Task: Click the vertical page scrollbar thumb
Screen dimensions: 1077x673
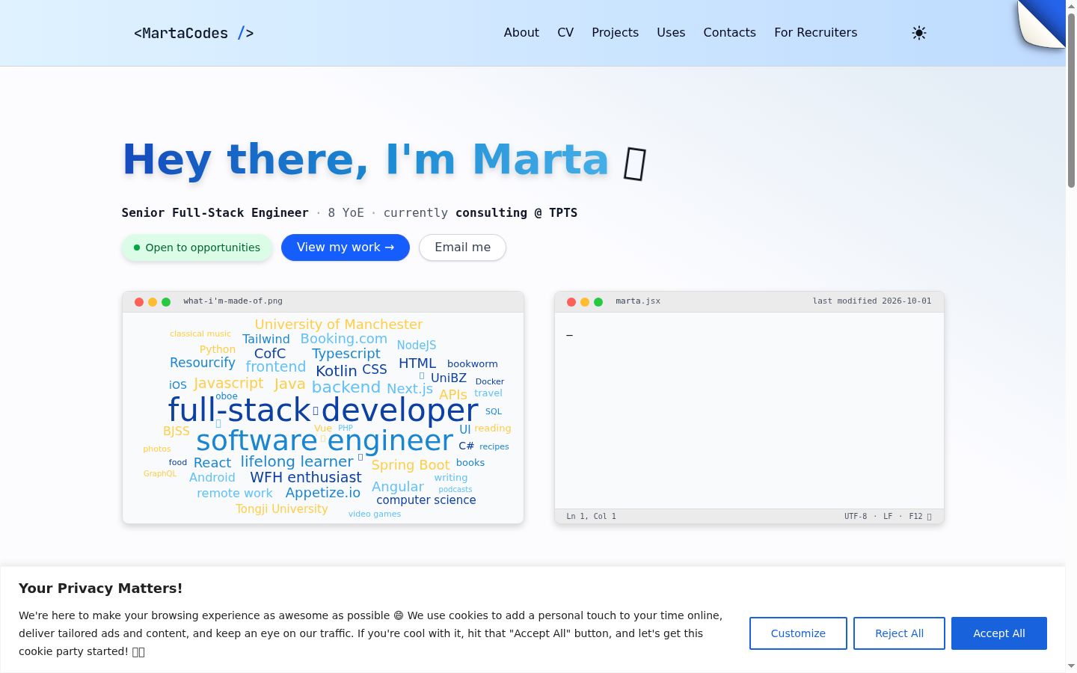Action: tap(1071, 99)
